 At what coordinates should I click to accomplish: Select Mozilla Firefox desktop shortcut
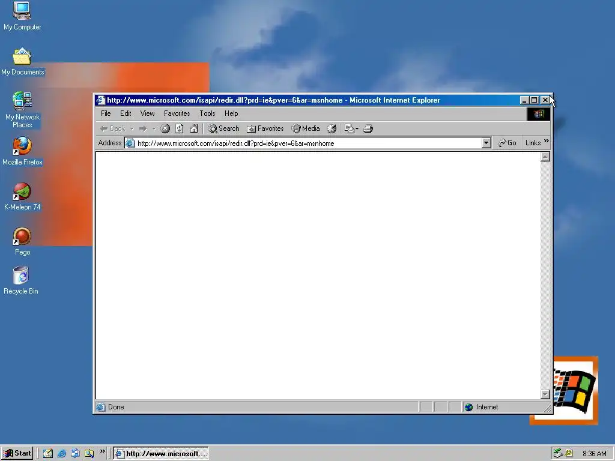point(22,151)
